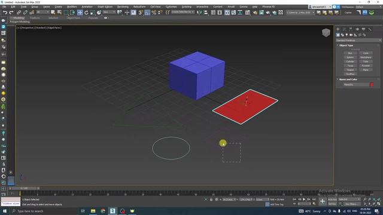The height and width of the screenshot is (215, 383).
Task: Open the Standard Primitives category dropdown
Action: 358,40
